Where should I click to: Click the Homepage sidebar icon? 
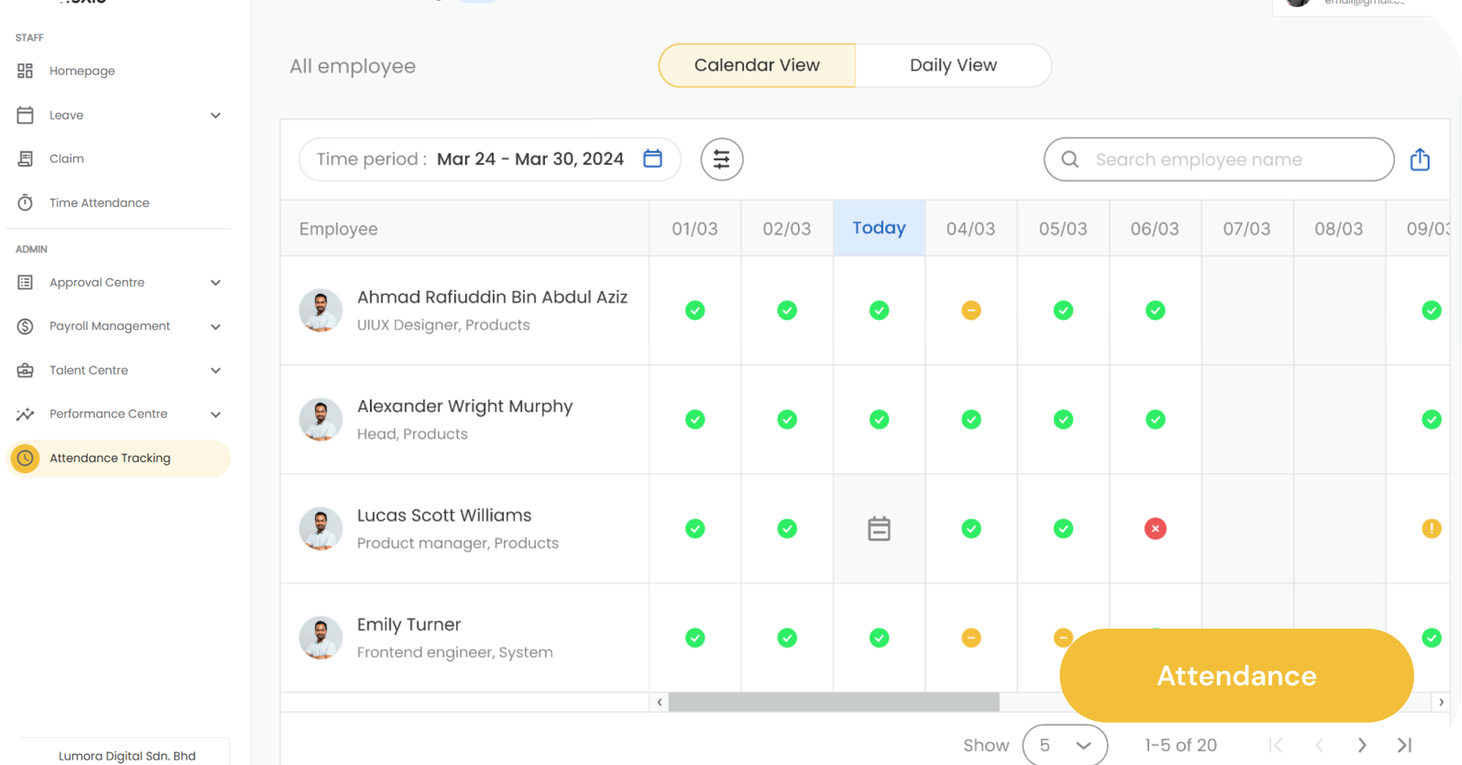25,71
